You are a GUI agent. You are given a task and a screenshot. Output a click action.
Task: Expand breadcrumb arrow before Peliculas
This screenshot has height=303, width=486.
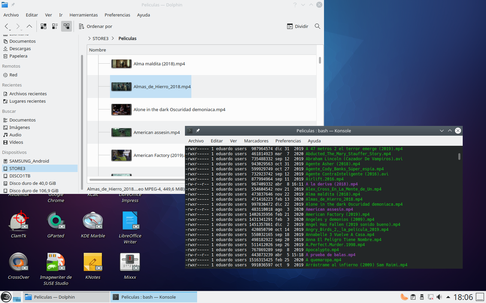[x=114, y=38]
